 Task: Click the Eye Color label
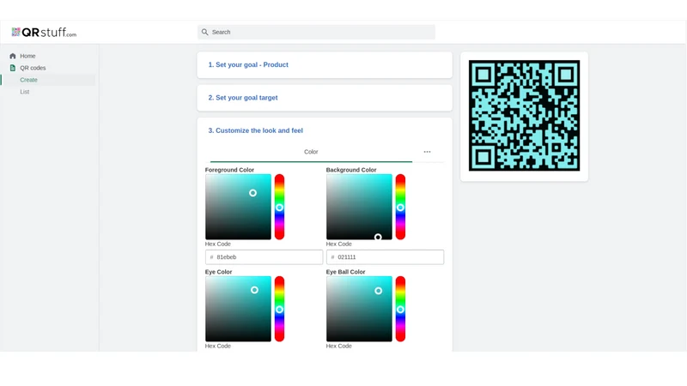[219, 272]
